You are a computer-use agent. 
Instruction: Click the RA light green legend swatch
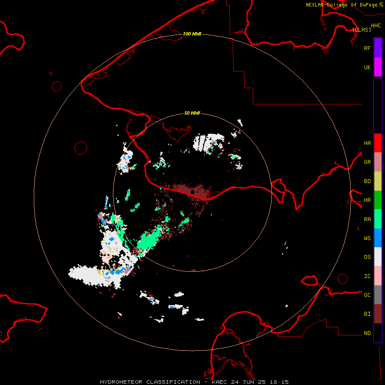point(378,219)
